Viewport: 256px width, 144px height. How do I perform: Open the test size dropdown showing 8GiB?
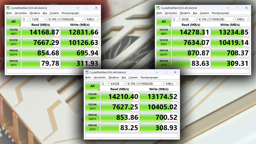pos(189,19)
